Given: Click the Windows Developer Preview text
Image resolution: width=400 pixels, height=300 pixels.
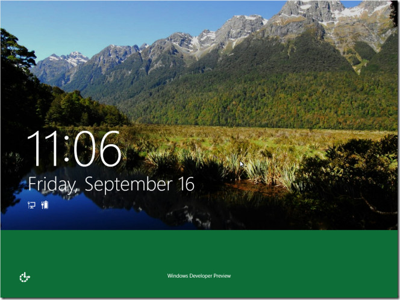Looking at the screenshot, I should coord(199,276).
